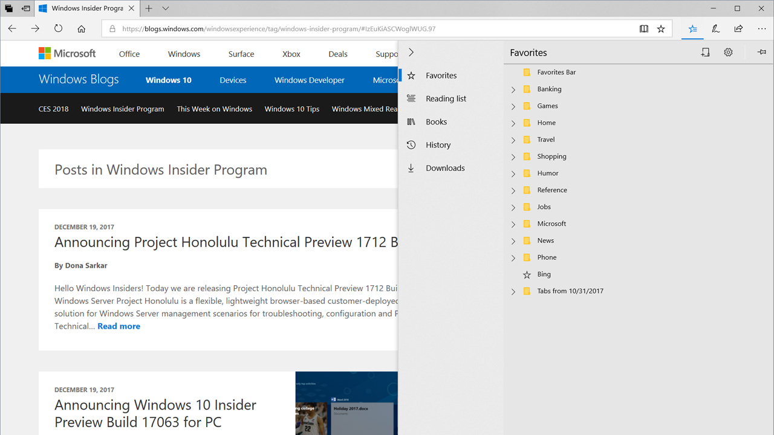Expand the Tabs from 10/31/2017 folder
The height and width of the screenshot is (435, 774).
513,291
